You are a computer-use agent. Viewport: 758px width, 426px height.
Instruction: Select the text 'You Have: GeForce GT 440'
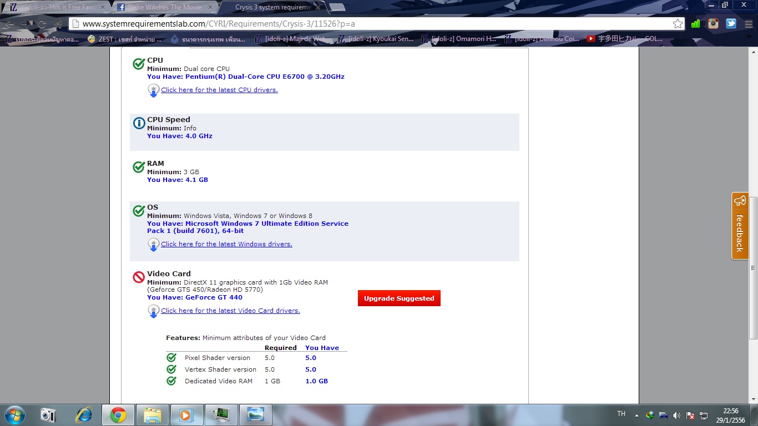pyautogui.click(x=195, y=297)
